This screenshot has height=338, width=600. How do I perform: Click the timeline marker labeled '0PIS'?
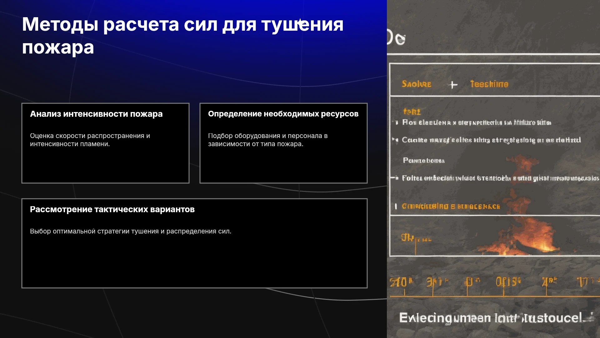click(x=508, y=282)
